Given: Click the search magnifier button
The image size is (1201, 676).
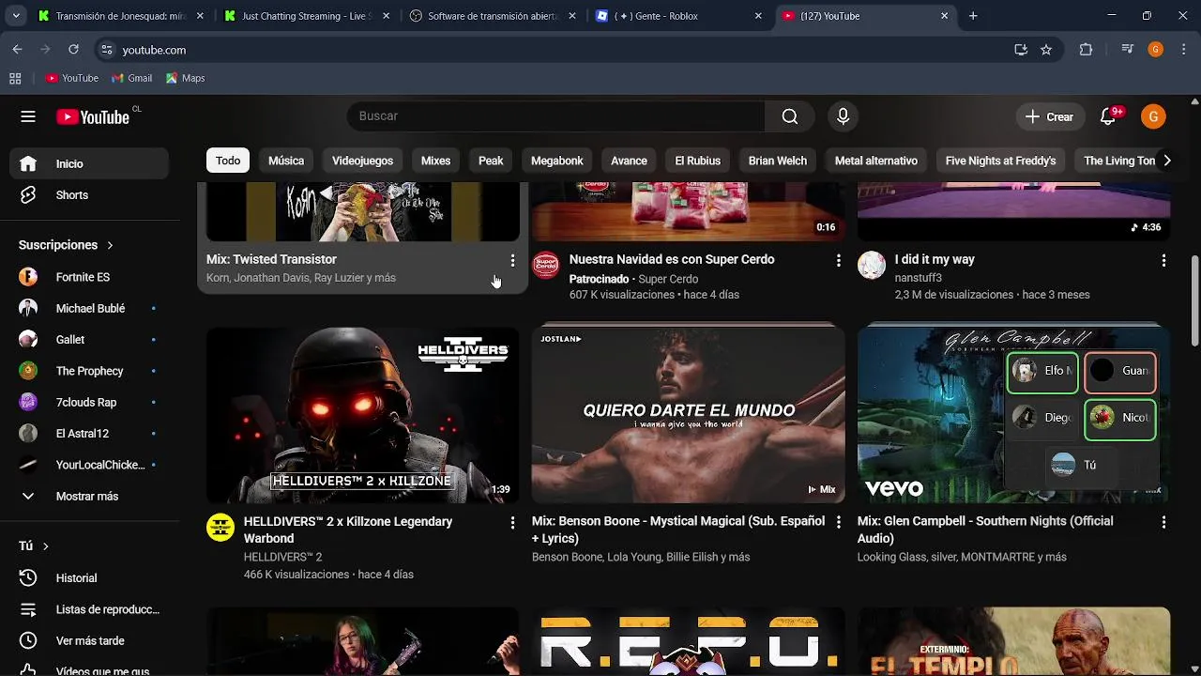Looking at the screenshot, I should pyautogui.click(x=790, y=116).
